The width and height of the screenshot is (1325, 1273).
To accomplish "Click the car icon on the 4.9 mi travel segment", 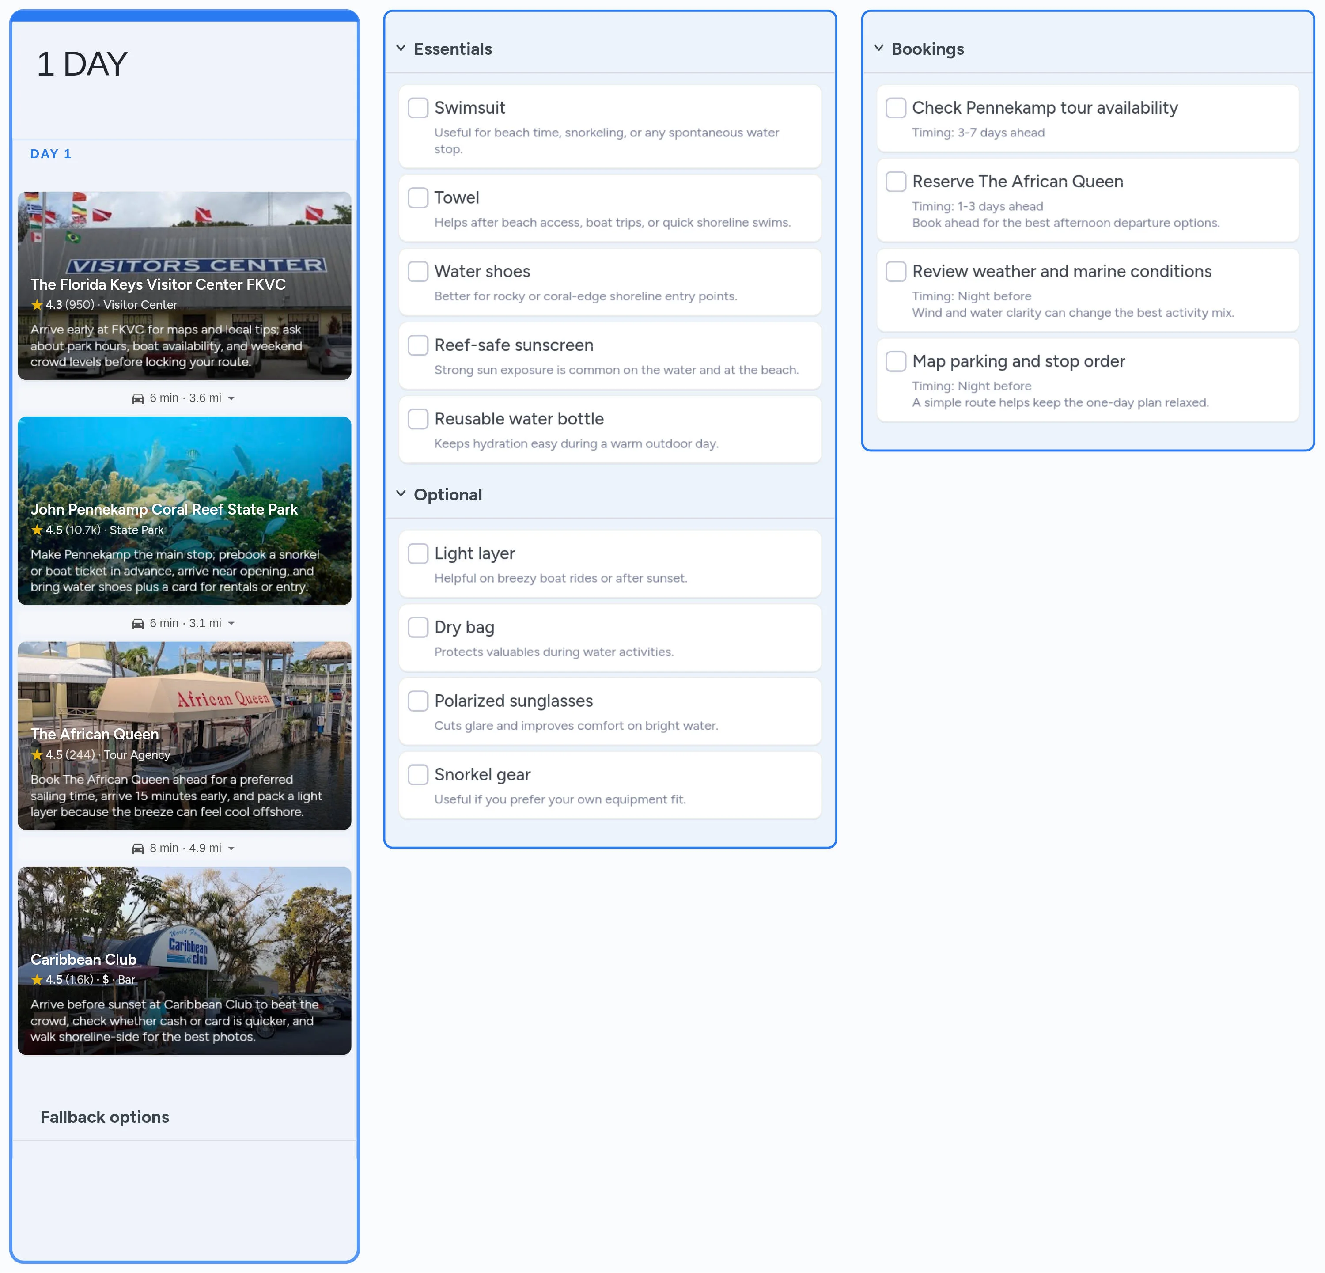I will coord(139,848).
